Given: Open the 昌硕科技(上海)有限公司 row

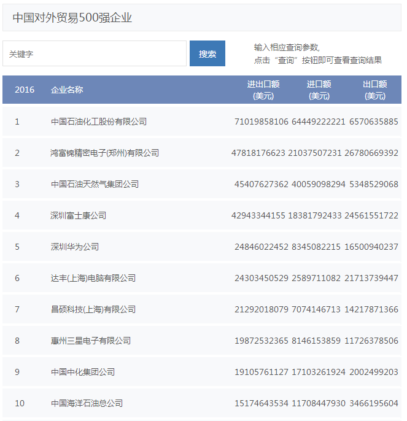Looking at the screenshot, I should (x=93, y=309).
